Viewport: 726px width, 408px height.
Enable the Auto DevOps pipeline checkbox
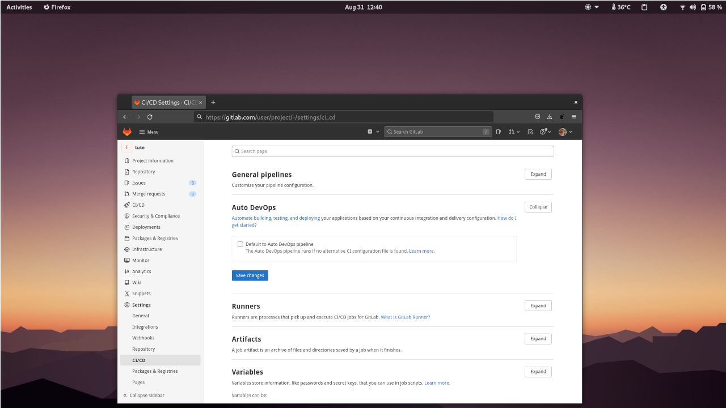coord(240,244)
